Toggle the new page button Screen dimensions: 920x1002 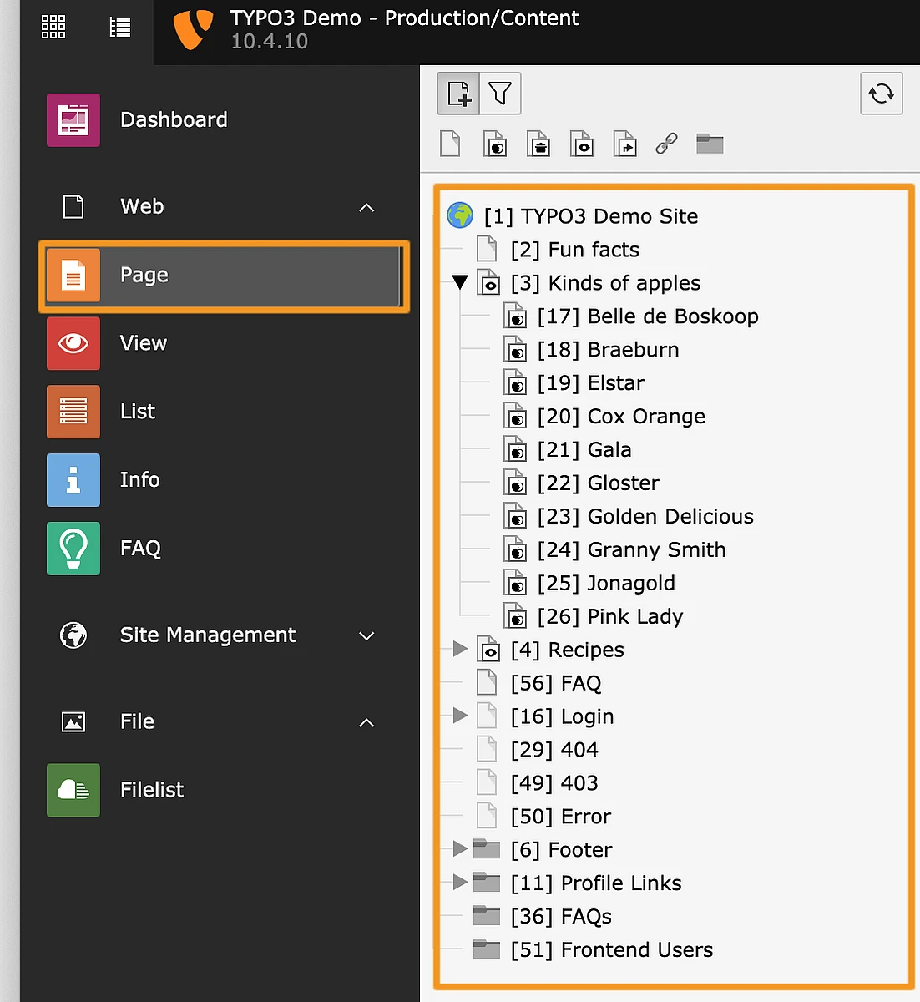[x=458, y=94]
